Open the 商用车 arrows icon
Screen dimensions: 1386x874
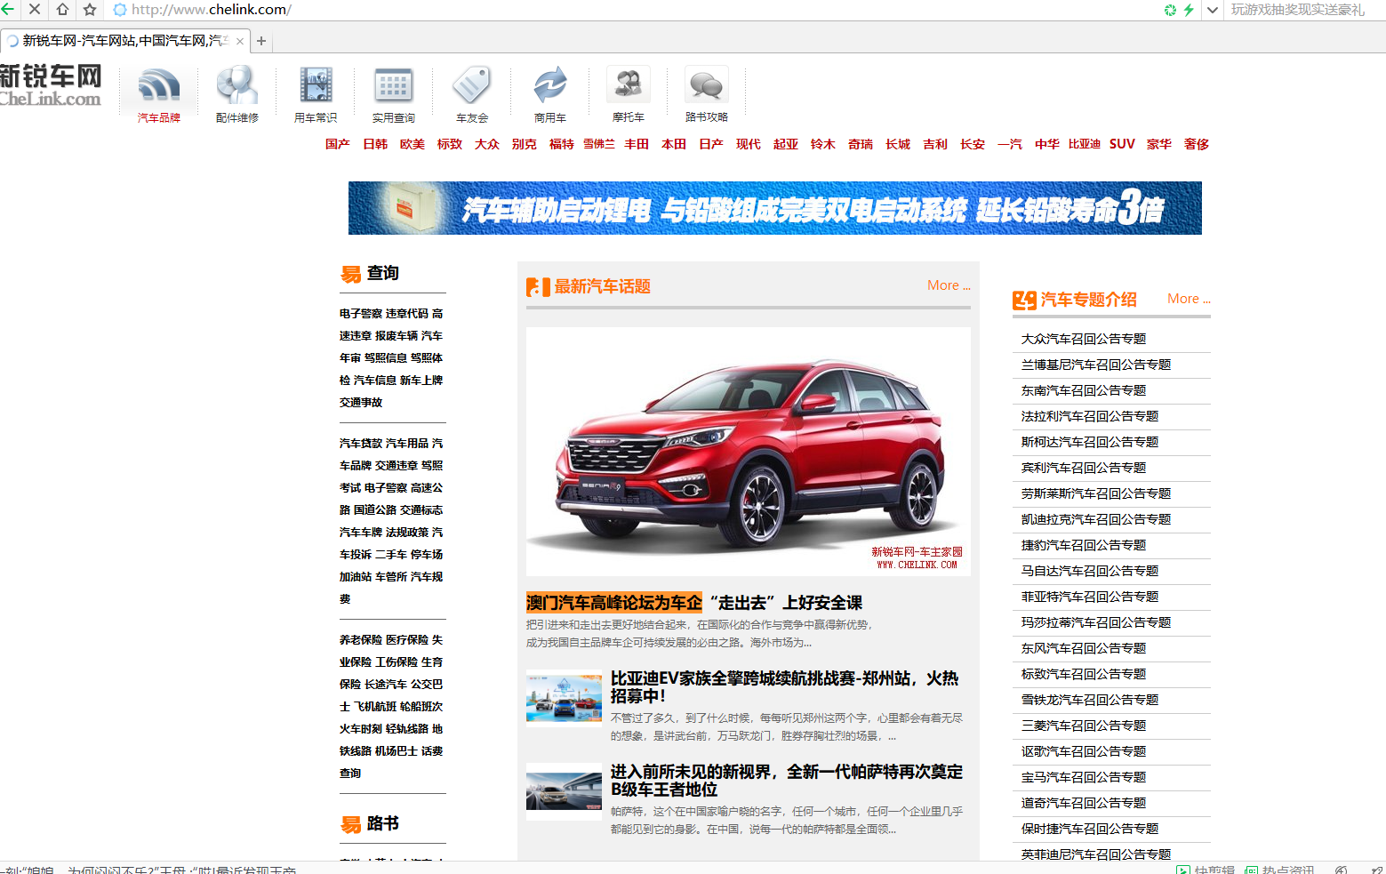(x=550, y=86)
